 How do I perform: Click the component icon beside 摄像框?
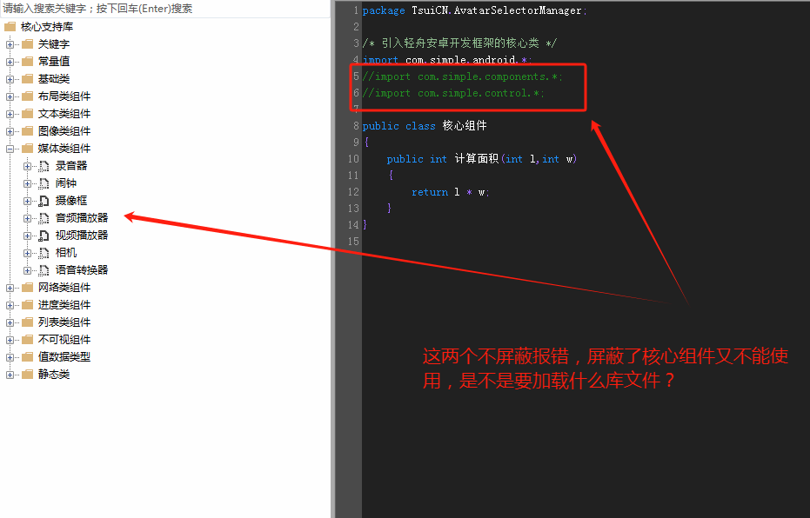tap(44, 202)
